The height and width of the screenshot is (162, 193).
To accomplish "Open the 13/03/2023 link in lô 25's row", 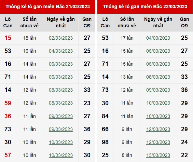I will (158, 155).
